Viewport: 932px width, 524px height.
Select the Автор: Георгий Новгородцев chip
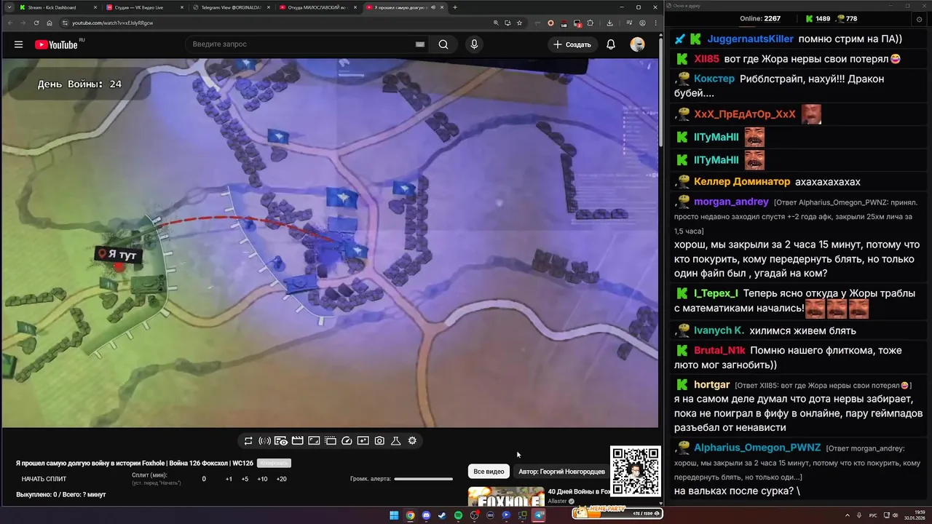click(561, 472)
